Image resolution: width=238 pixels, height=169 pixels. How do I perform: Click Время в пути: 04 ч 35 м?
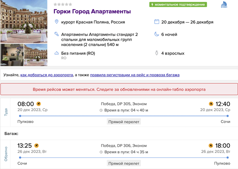click(126, 152)
